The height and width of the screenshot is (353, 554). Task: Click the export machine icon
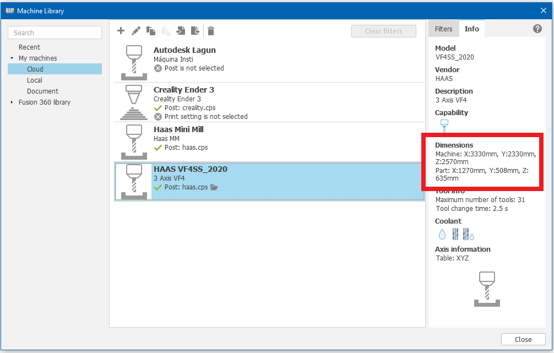point(195,31)
